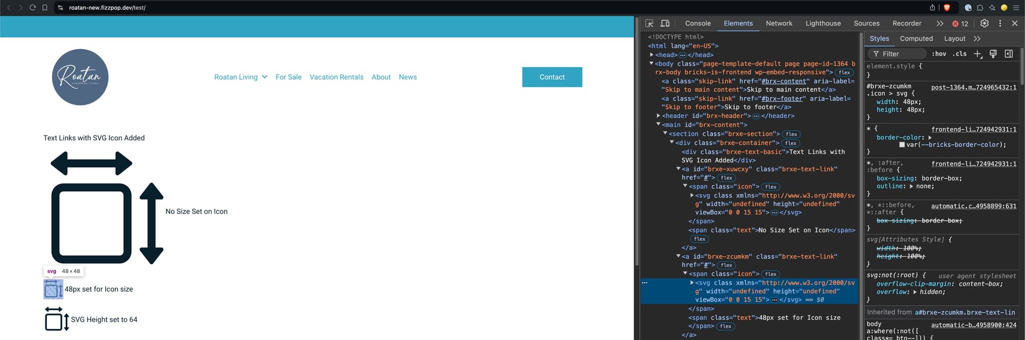Switch to the Network tab

click(x=779, y=23)
